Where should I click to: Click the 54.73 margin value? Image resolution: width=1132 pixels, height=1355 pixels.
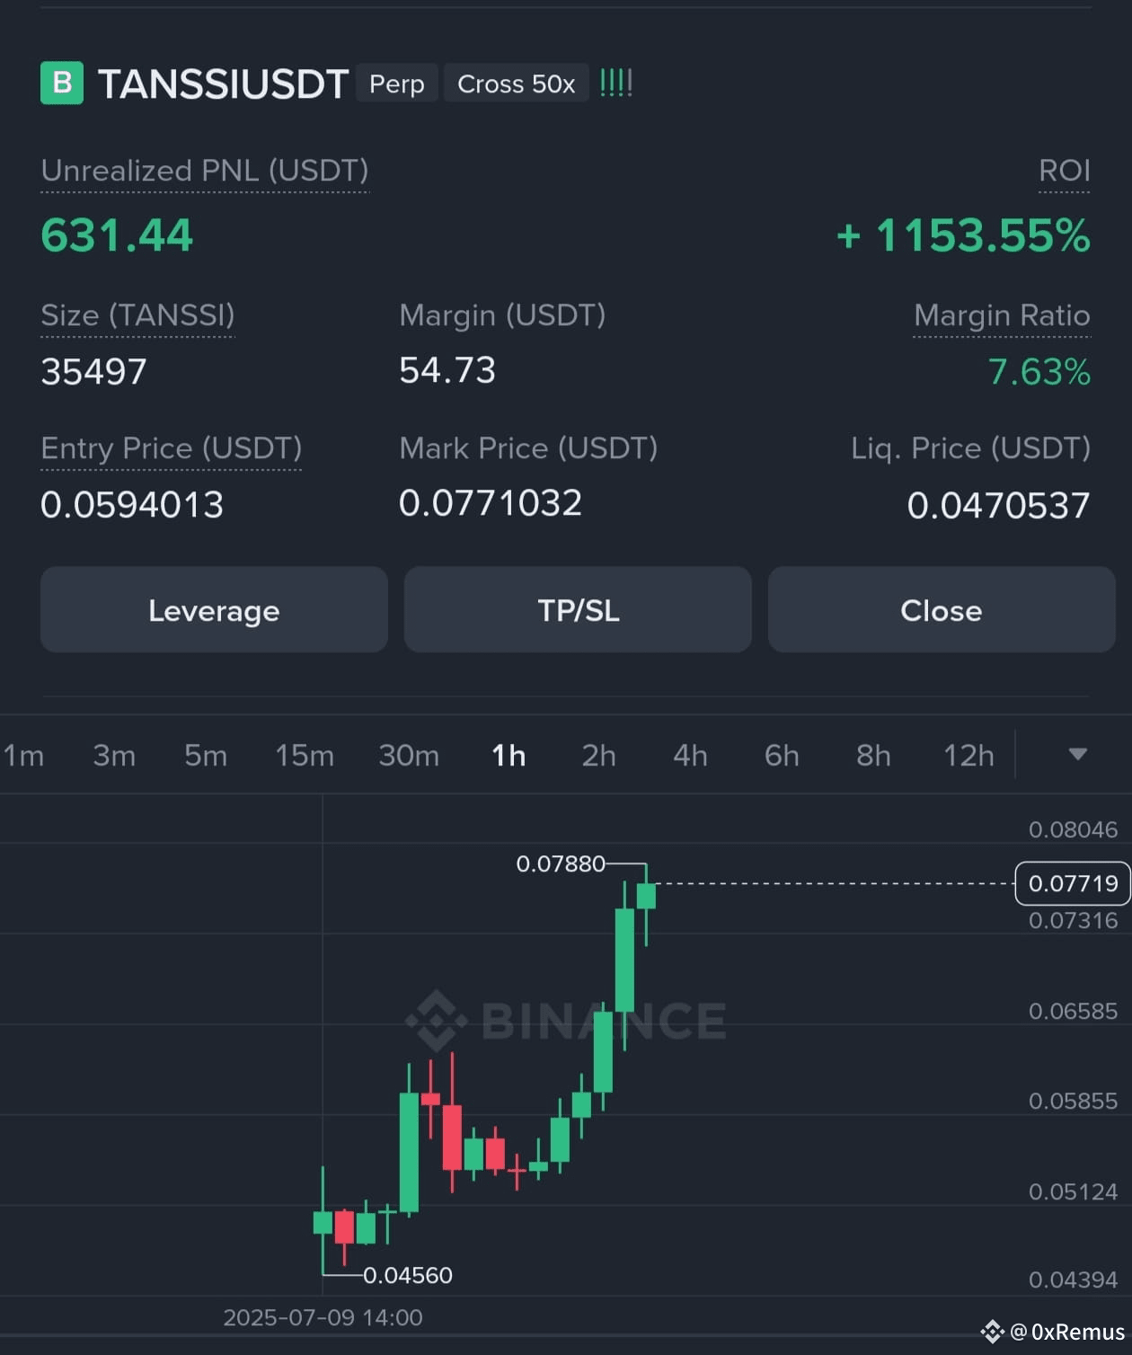pyautogui.click(x=447, y=370)
